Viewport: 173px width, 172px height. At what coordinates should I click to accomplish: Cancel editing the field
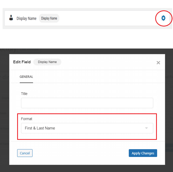[x=25, y=153]
